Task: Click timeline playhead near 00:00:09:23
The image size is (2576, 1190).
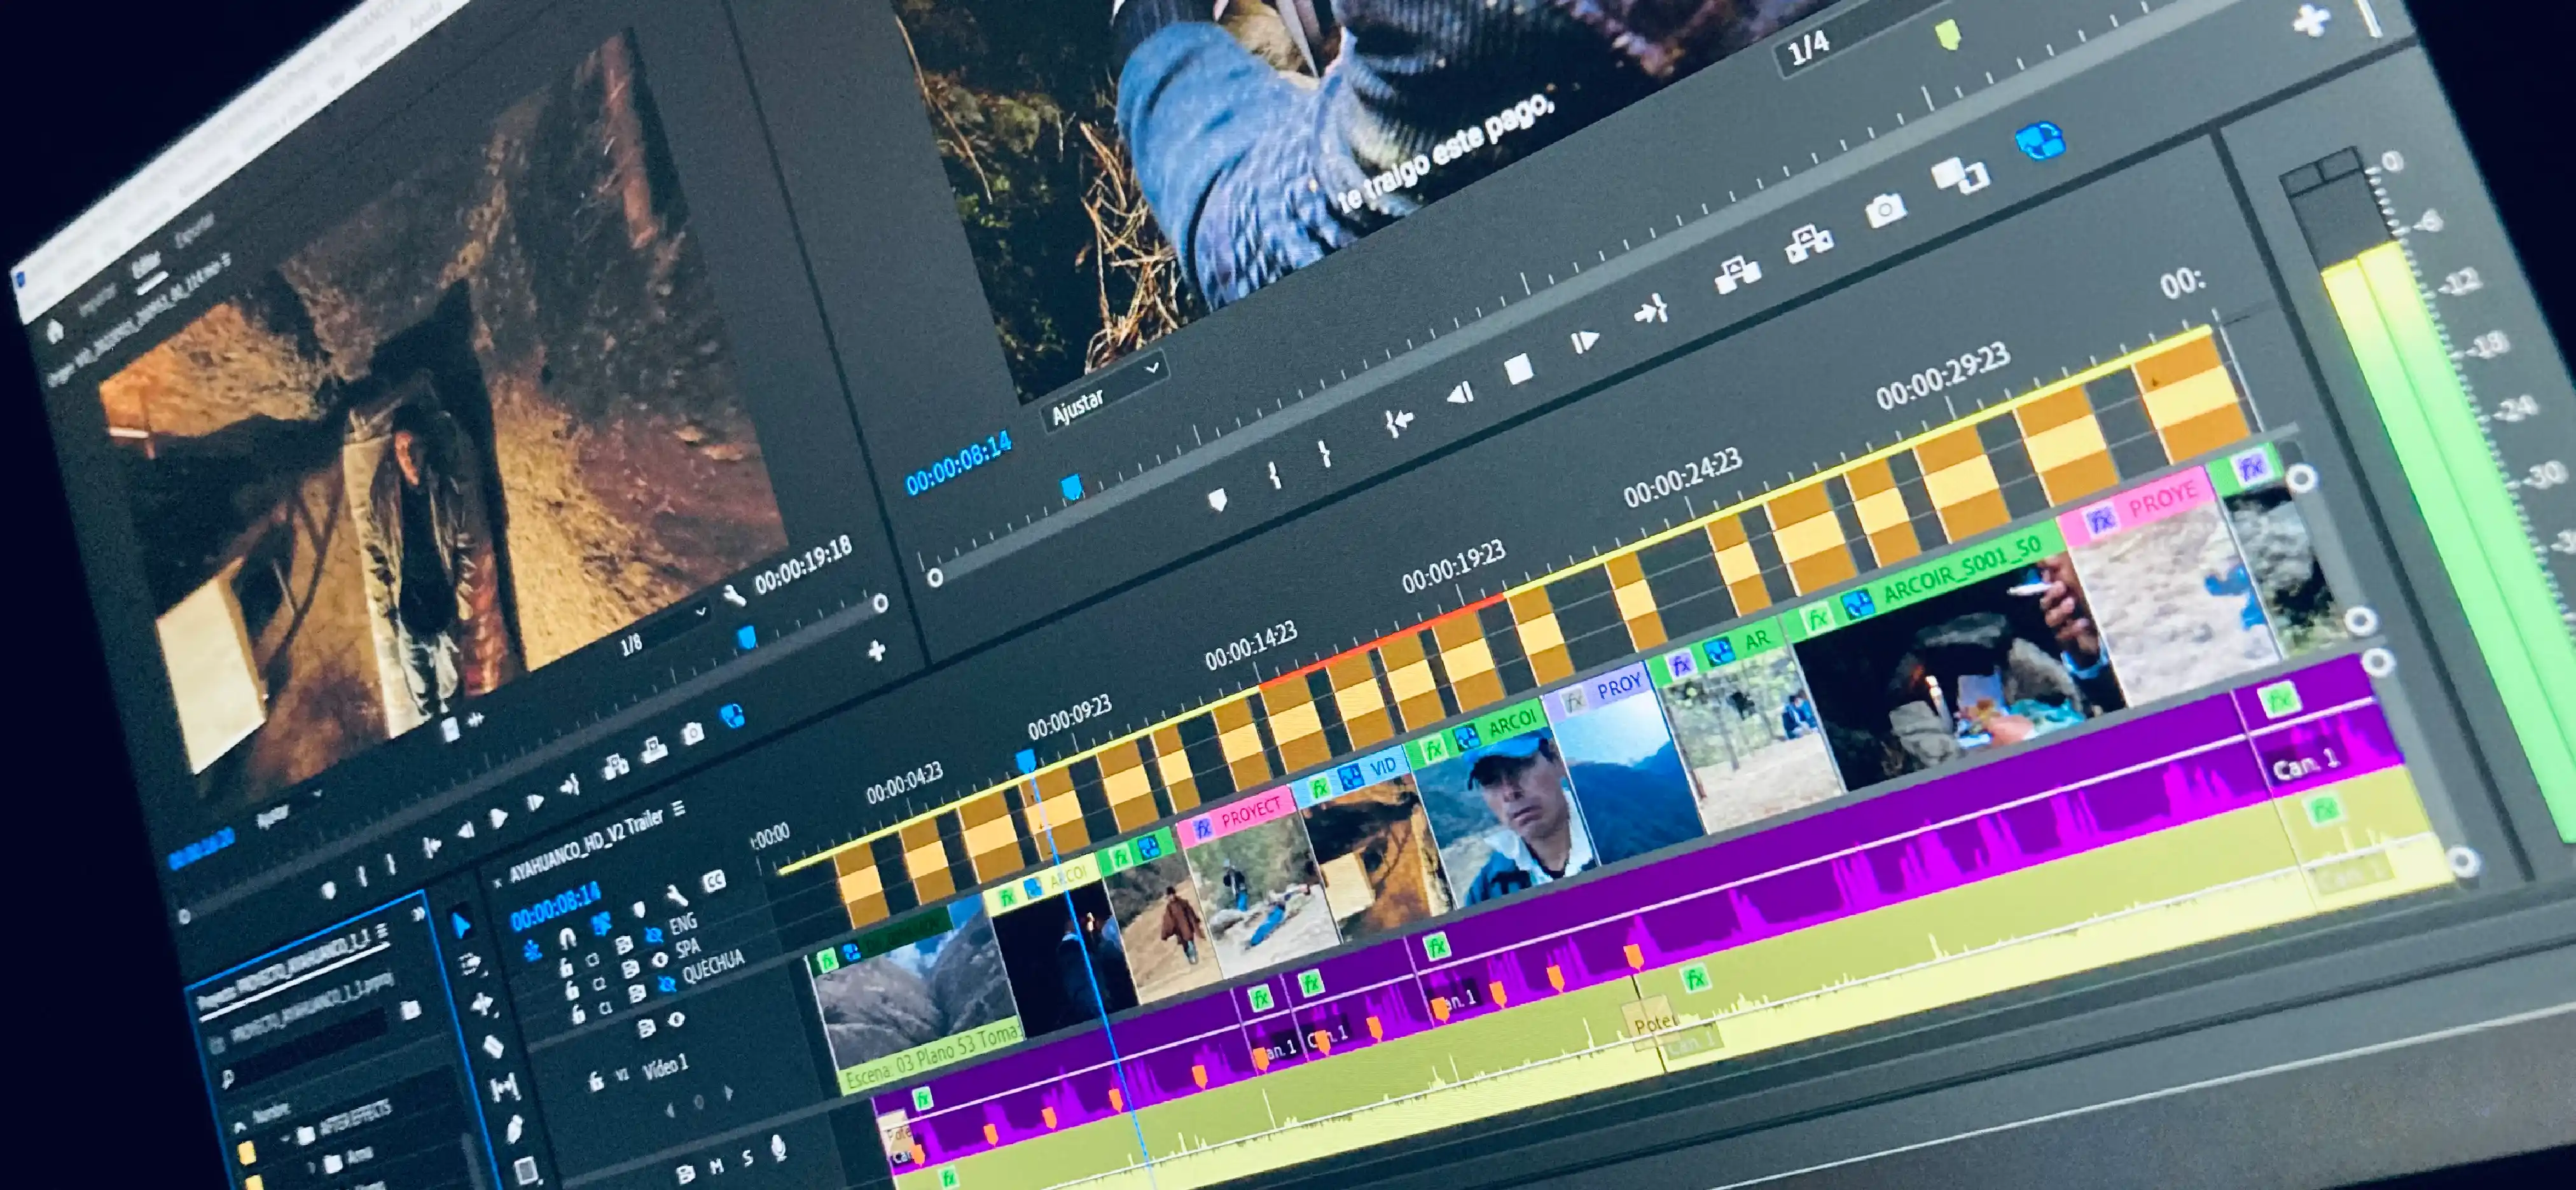Action: [x=1026, y=762]
